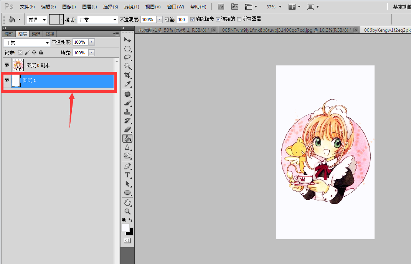411x264 pixels.
Task: Select the Elliptical Marquee tool
Action: click(127, 49)
